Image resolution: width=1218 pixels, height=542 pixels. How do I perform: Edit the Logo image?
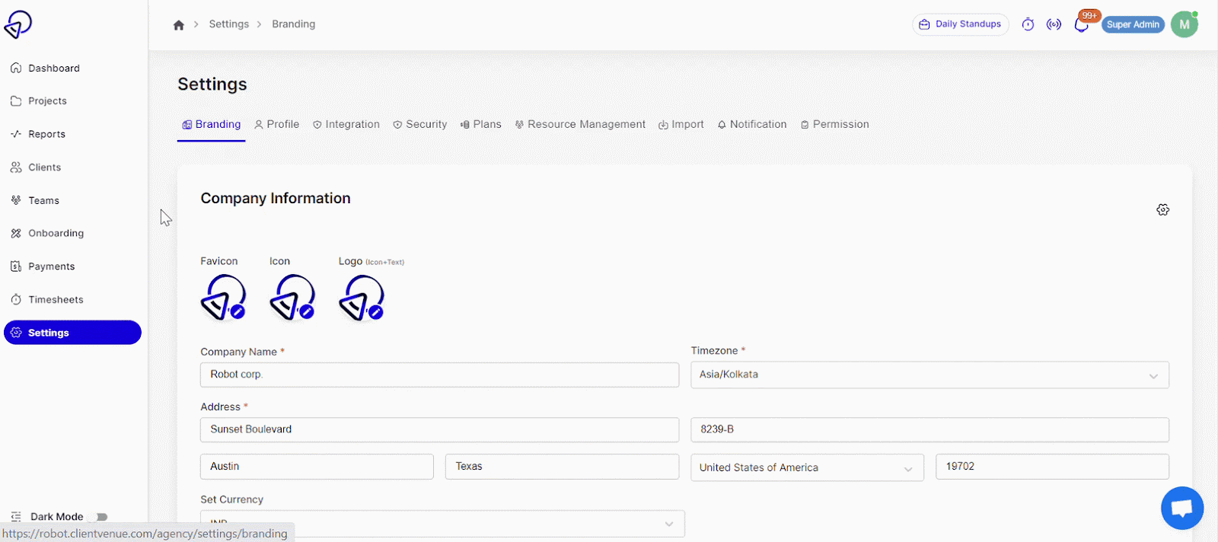[x=376, y=311]
